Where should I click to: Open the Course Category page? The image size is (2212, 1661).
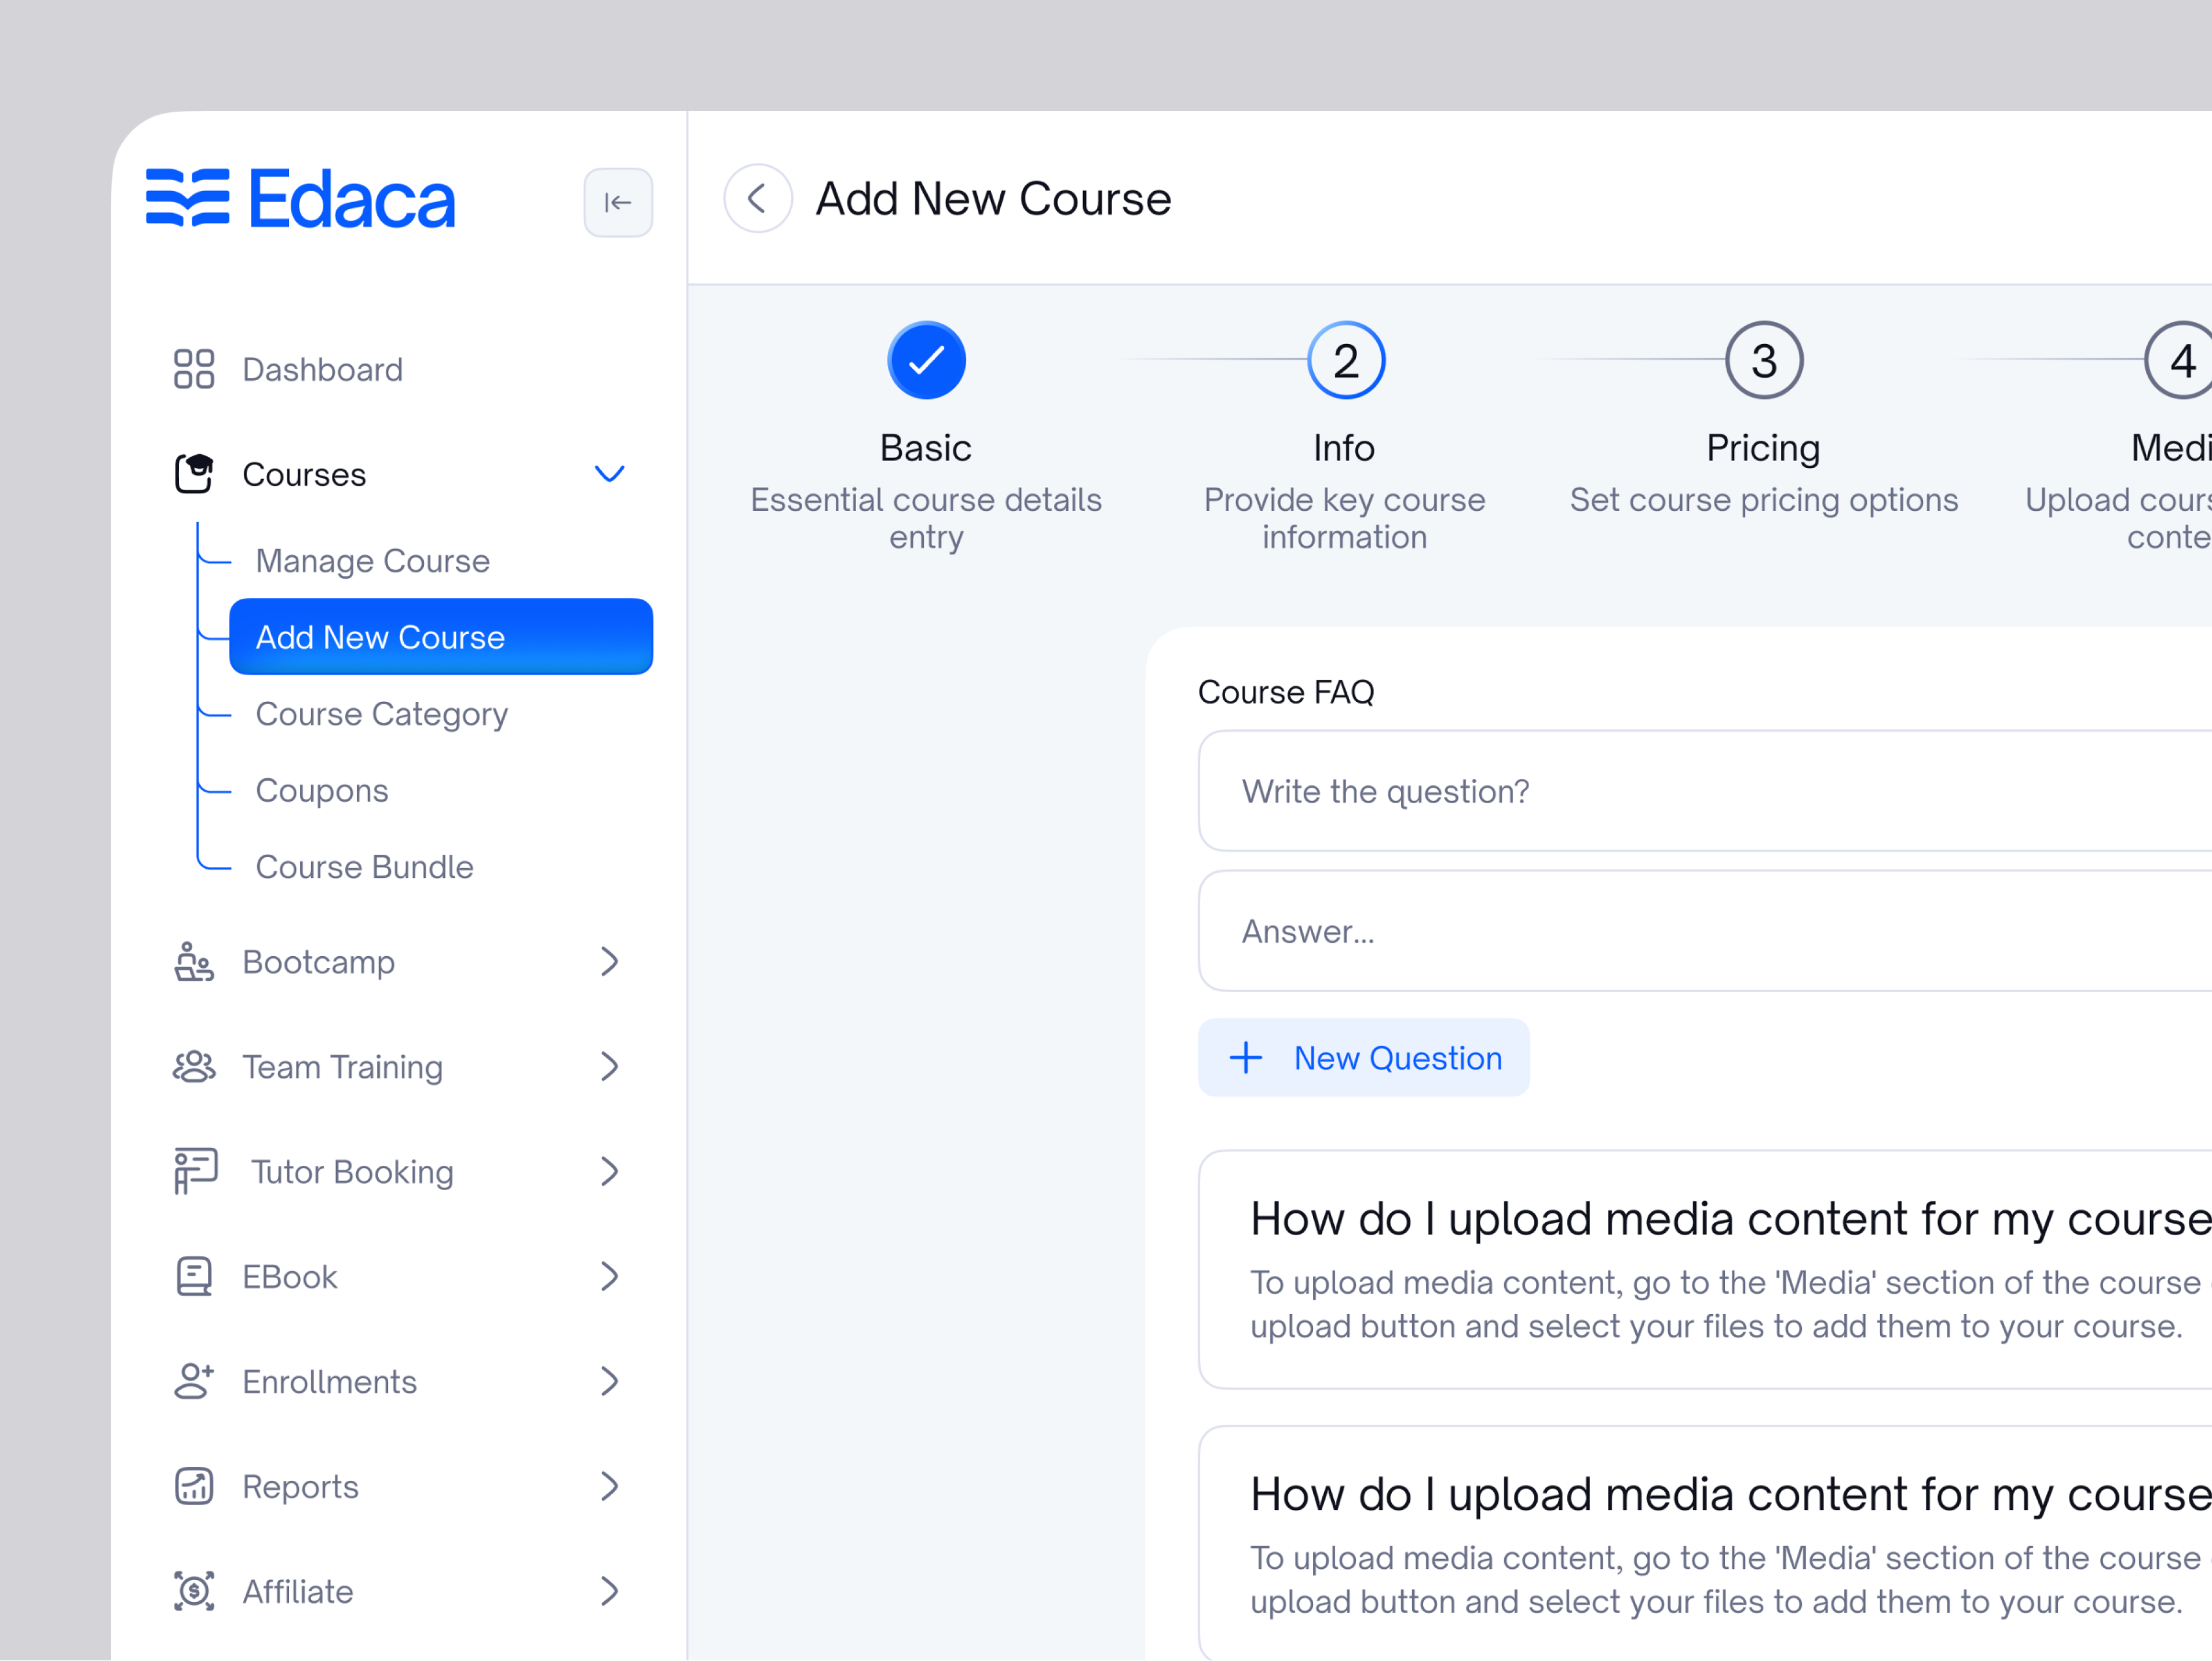point(381,713)
